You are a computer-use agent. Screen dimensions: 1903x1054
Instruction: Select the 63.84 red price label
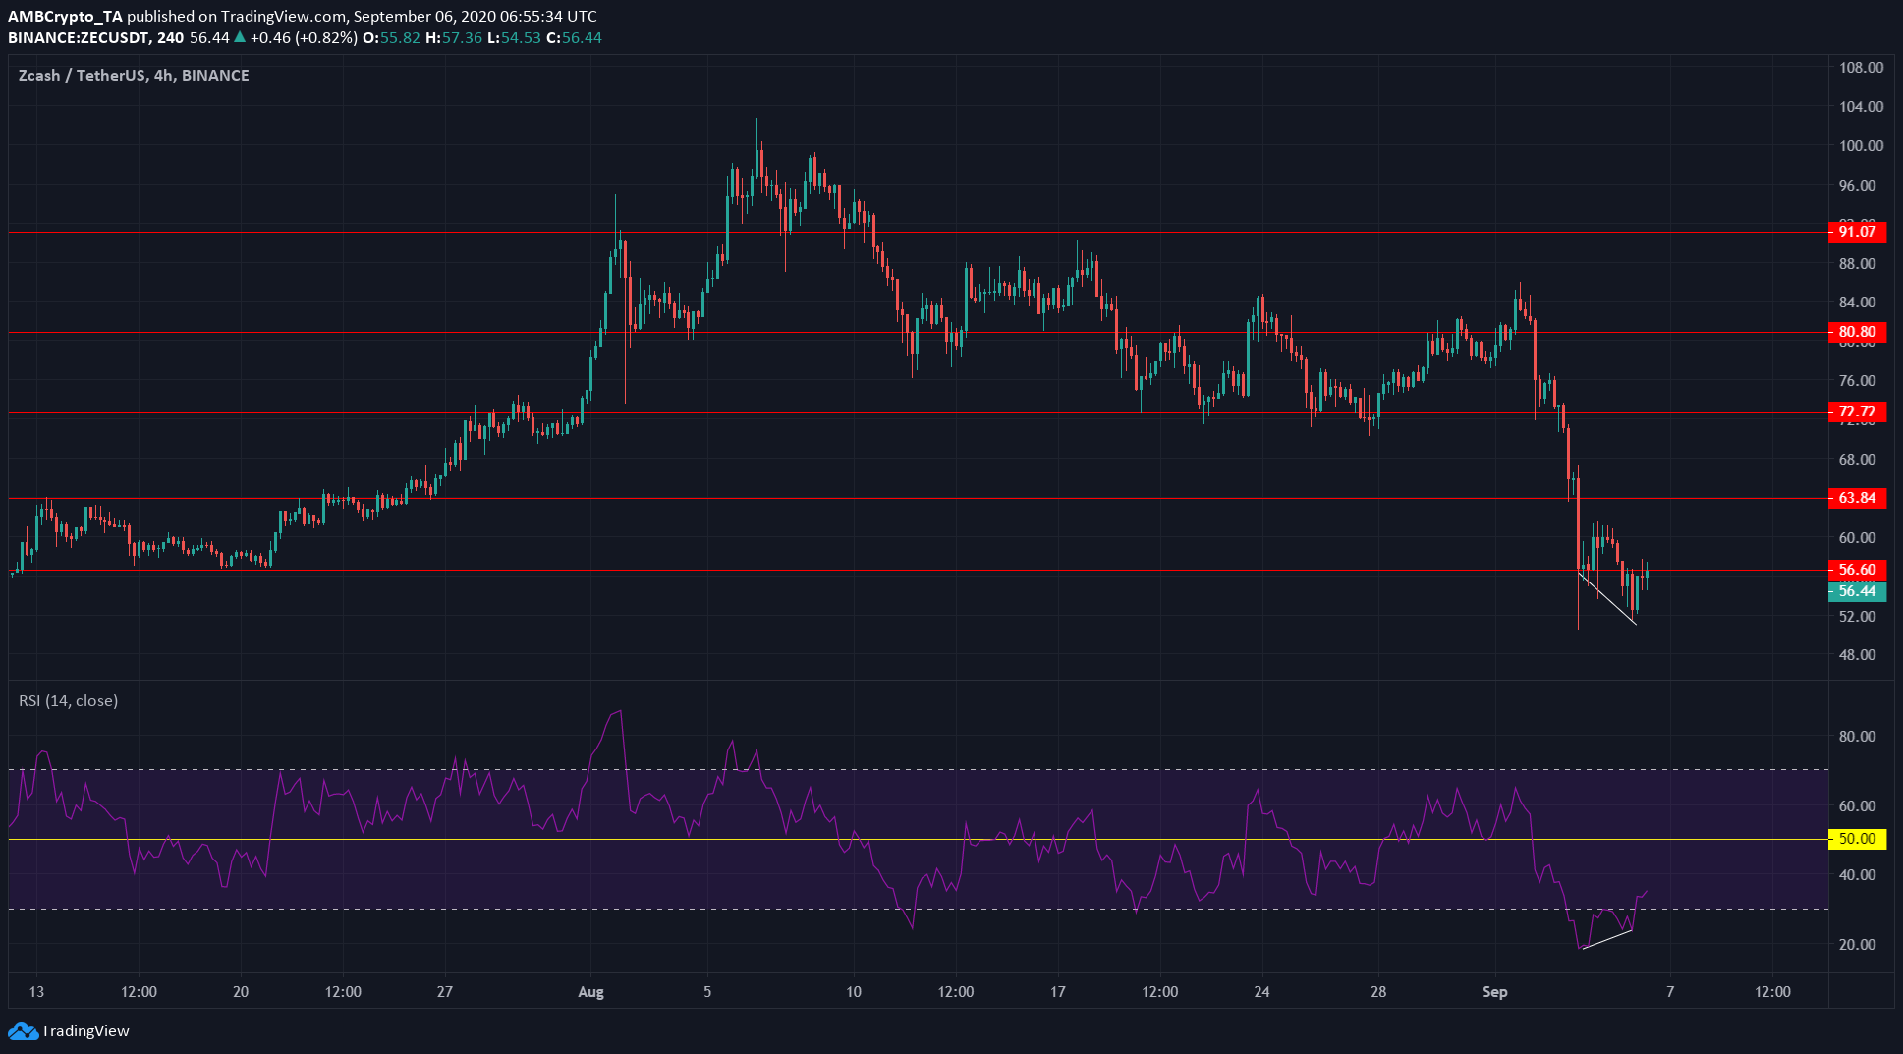1857,498
